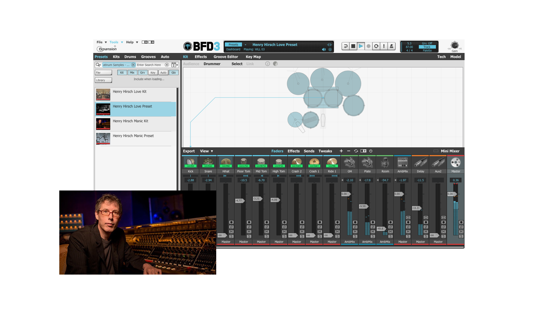
Task: Toggle the metronome button
Action: tap(391, 46)
